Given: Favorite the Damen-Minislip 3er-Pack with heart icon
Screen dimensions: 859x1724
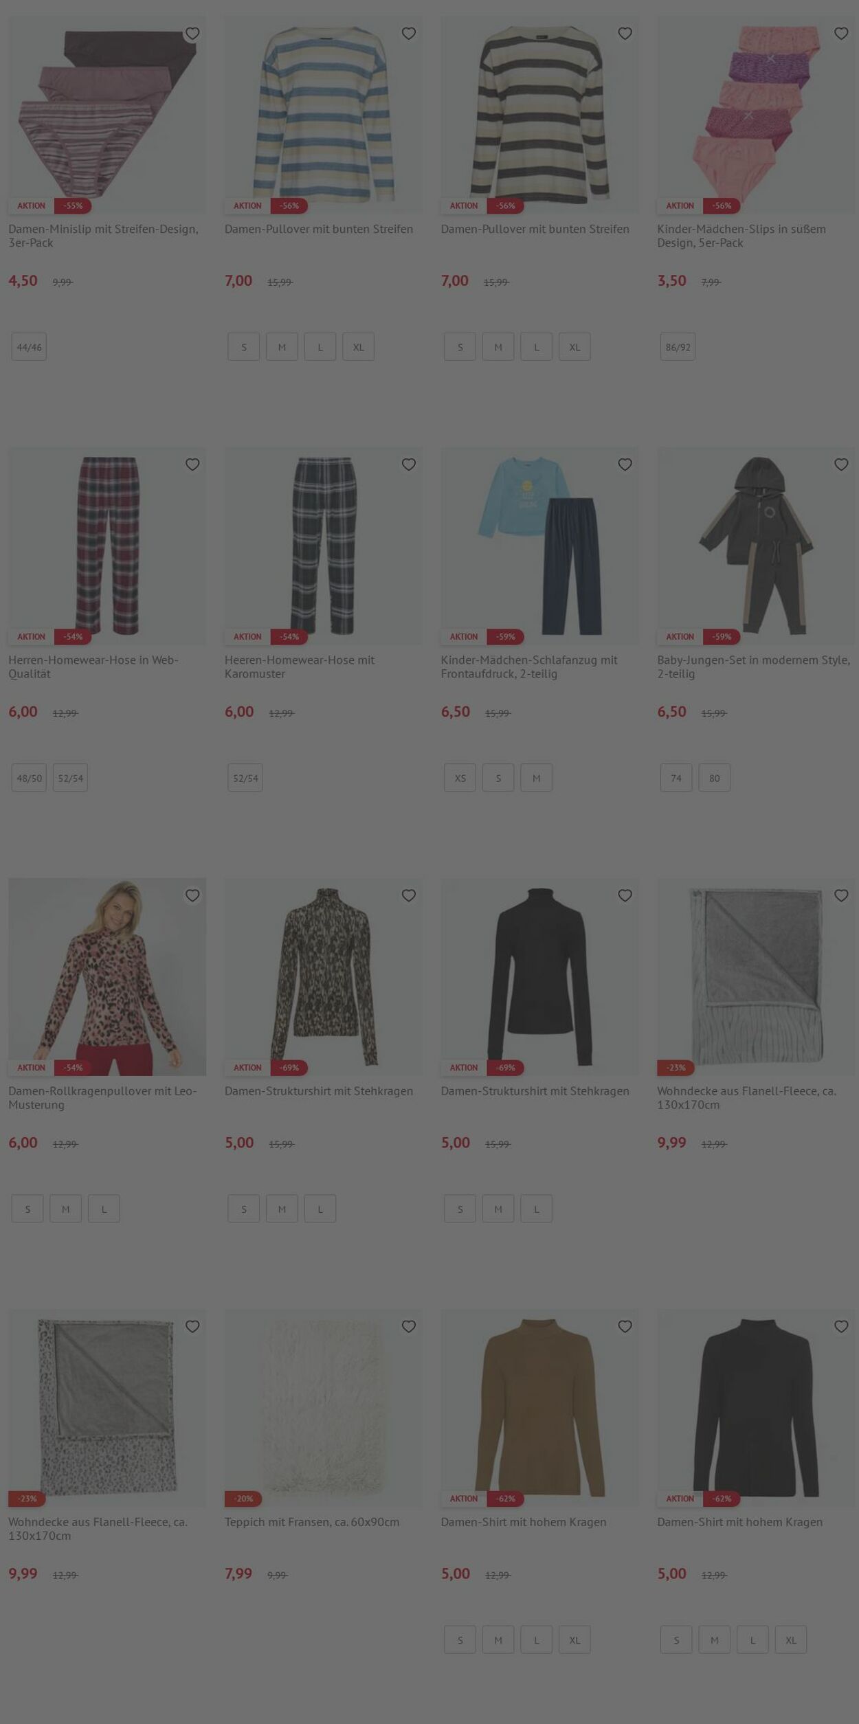Looking at the screenshot, I should coord(192,33).
